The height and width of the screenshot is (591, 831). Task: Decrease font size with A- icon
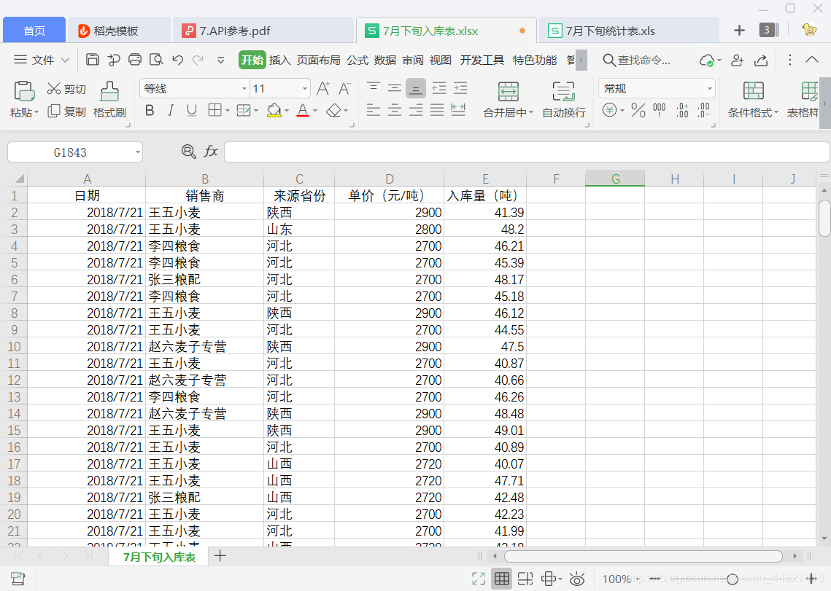344,88
